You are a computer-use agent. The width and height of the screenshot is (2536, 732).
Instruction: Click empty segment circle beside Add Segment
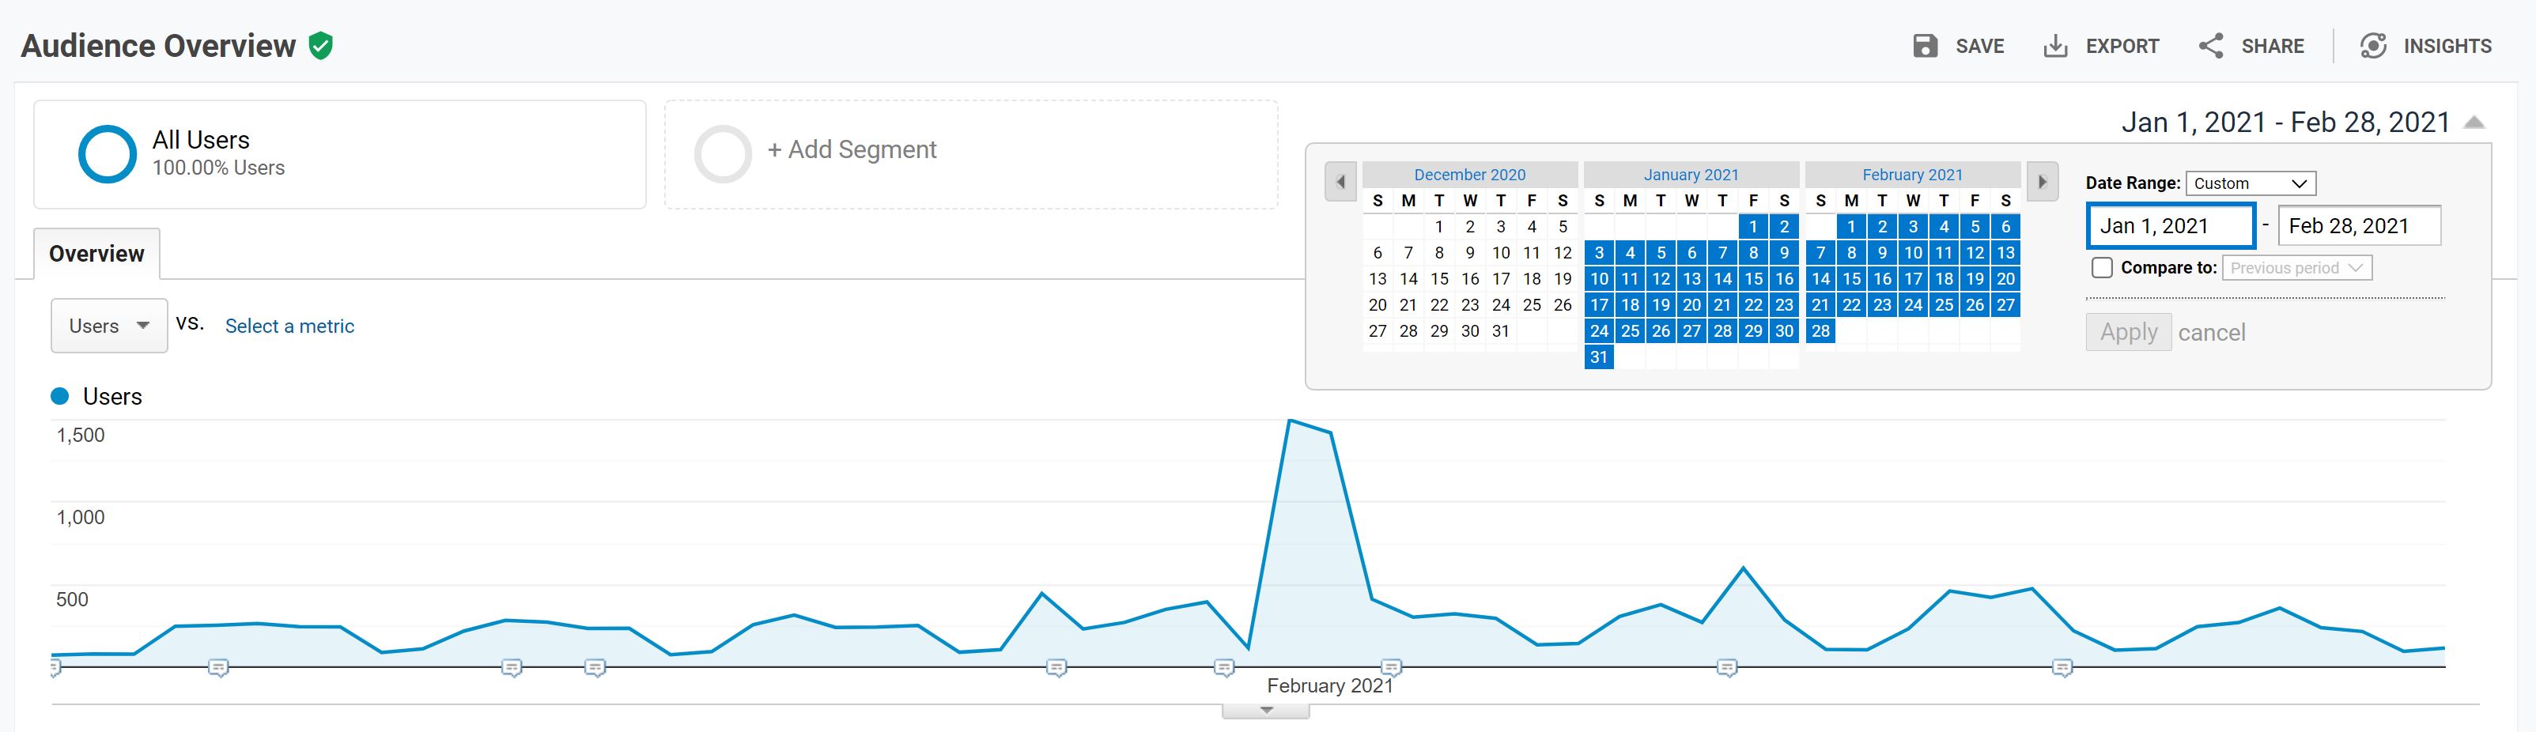723,154
